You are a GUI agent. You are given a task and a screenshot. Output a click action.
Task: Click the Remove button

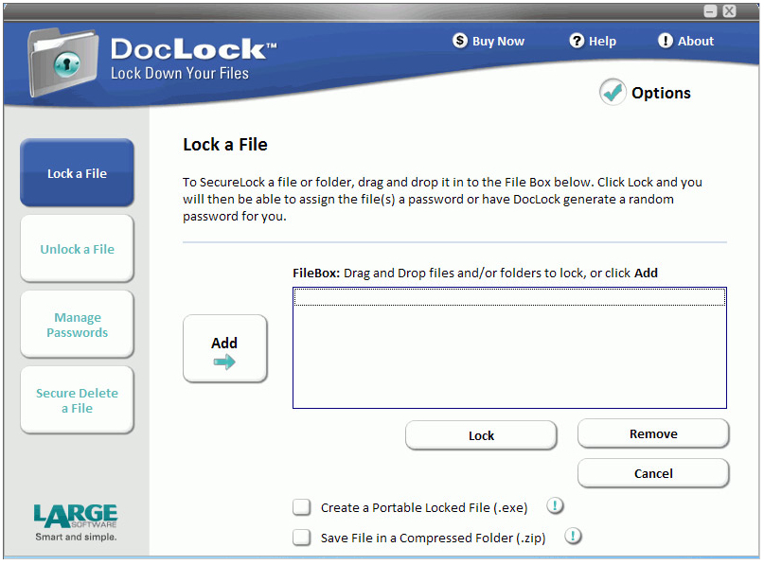(653, 433)
